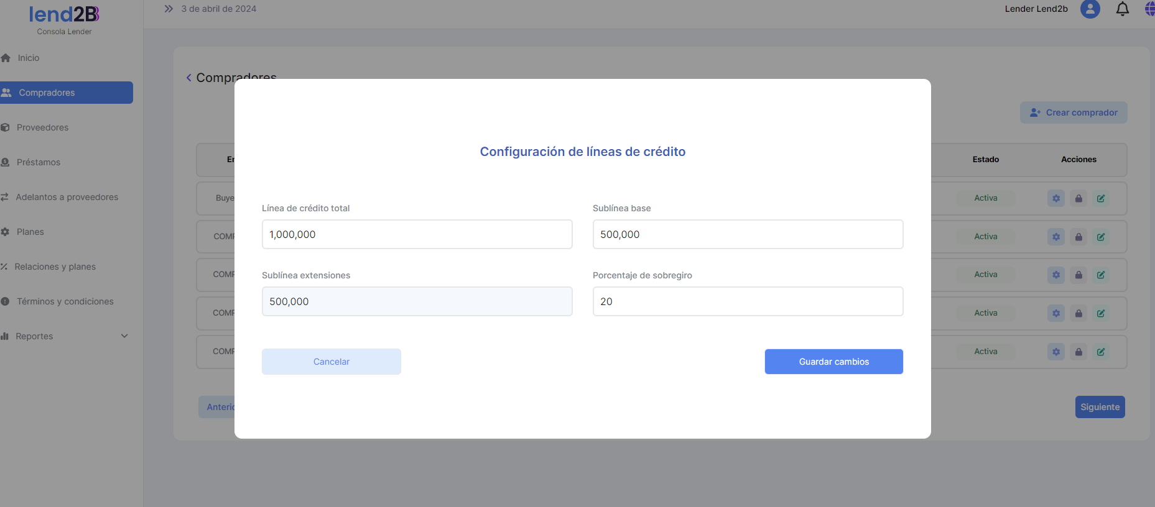Click the edit icon in first table row
Screen dimensions: 1155x507
1101,199
